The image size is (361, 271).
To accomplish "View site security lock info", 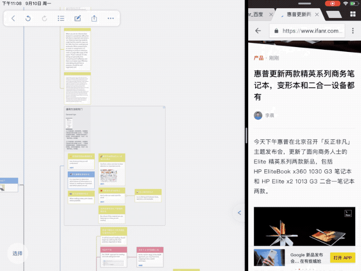I will pyautogui.click(x=276, y=31).
